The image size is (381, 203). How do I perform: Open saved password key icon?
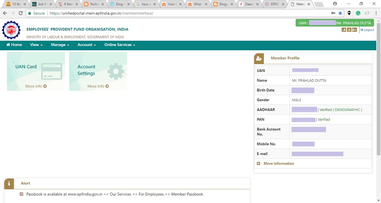click(x=333, y=13)
